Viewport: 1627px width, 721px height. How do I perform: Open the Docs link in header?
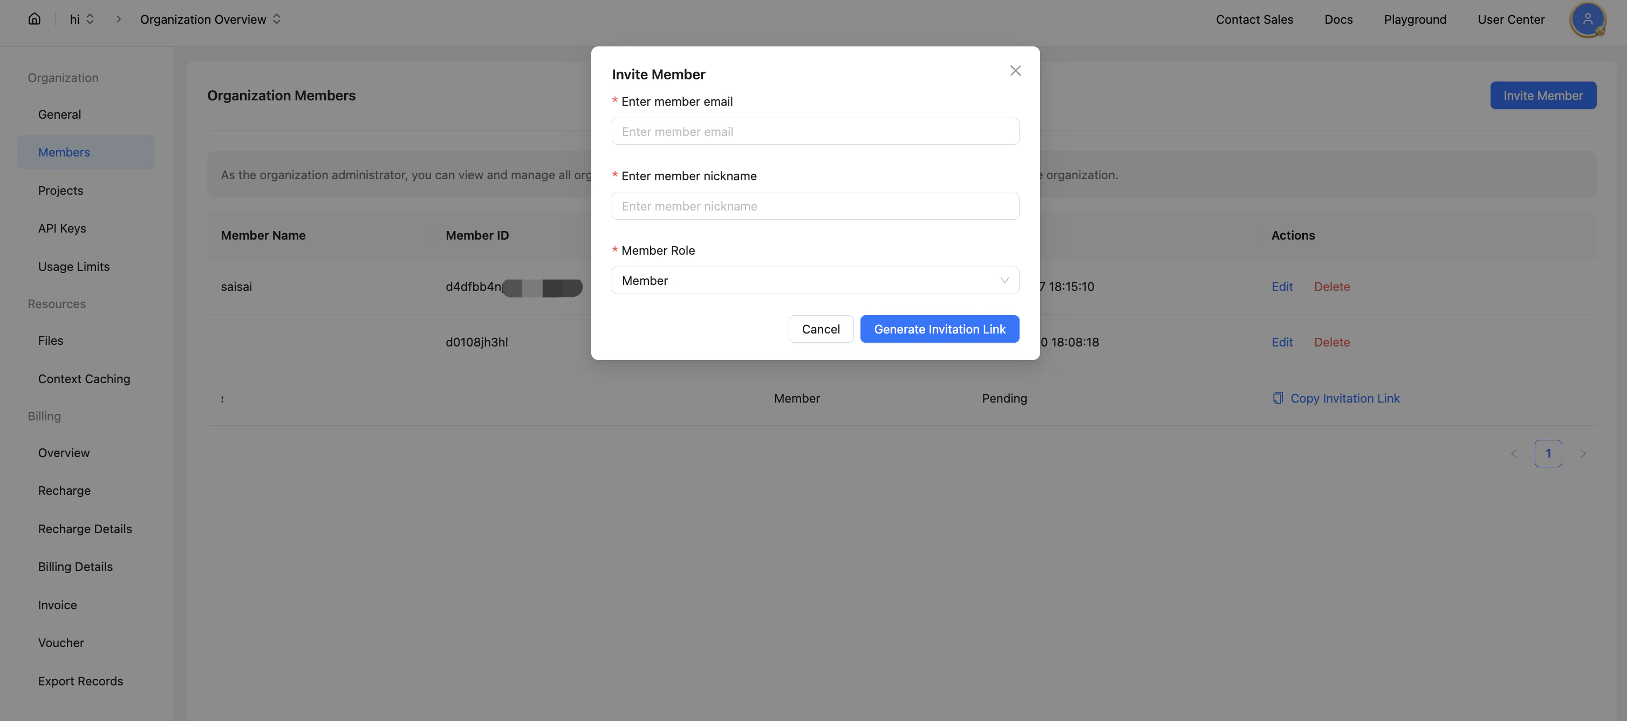pos(1338,19)
